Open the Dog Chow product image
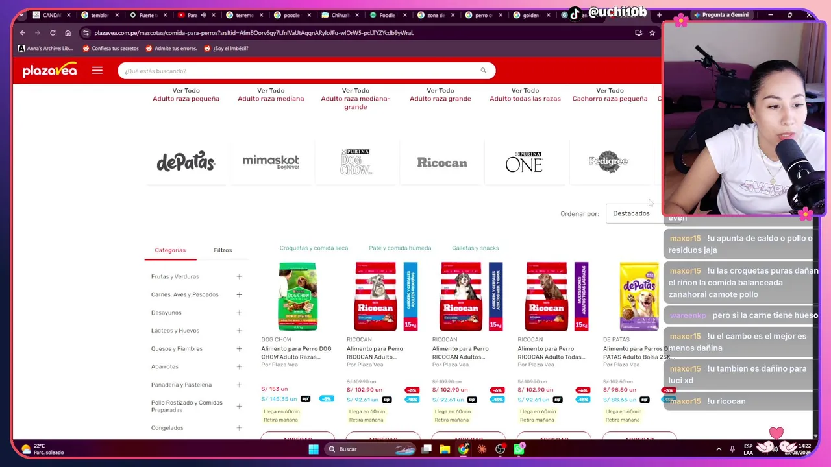Viewport: 831px width, 467px height. click(297, 296)
